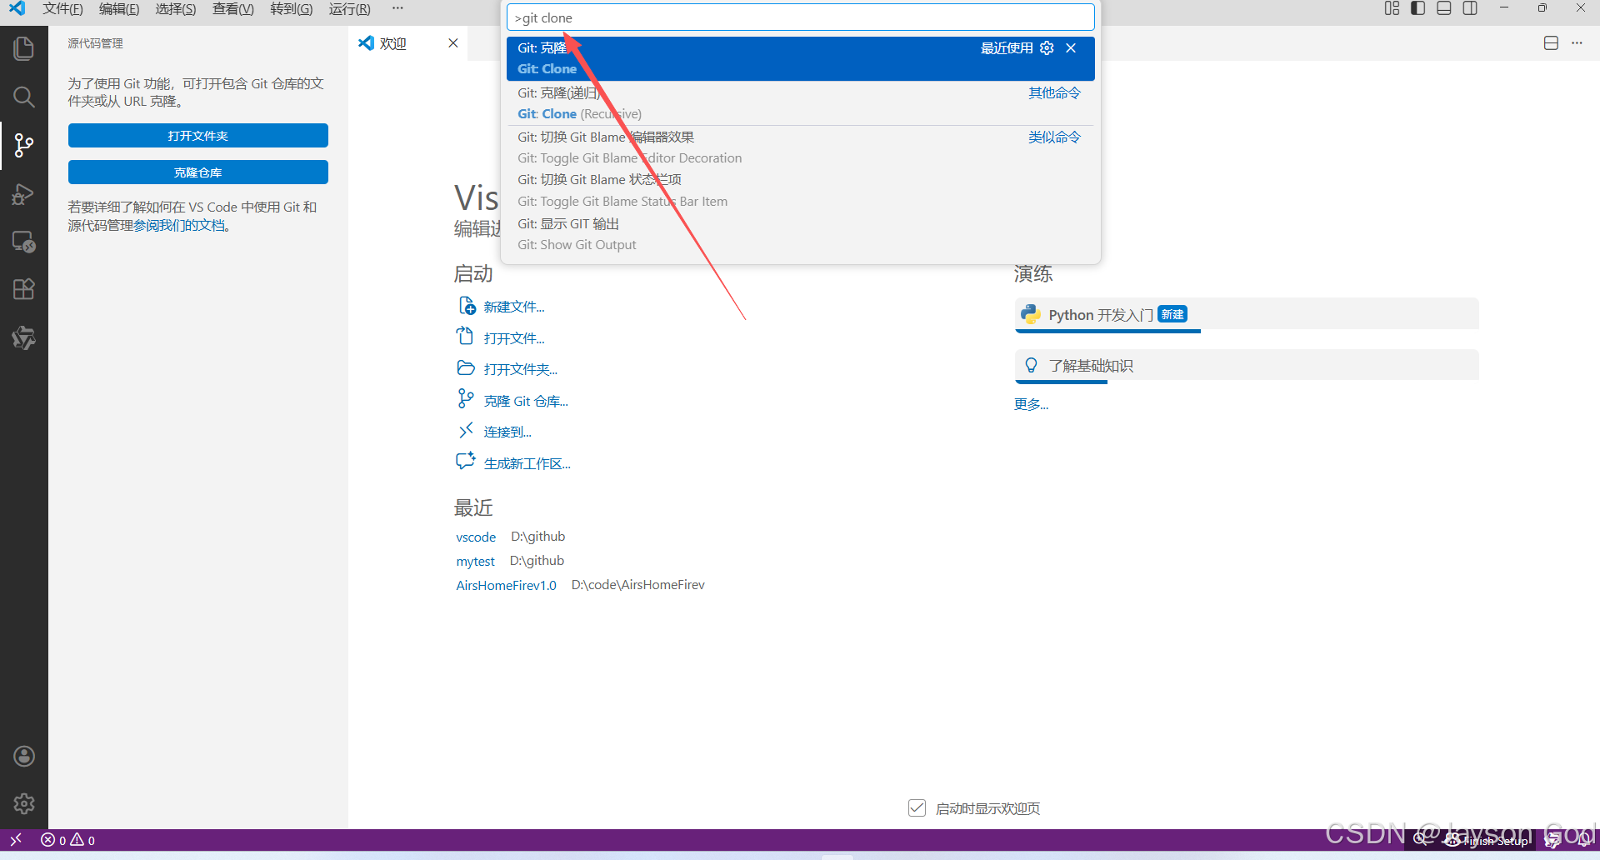Open the Customize Layout icon
Image resolution: width=1600 pixels, height=860 pixels.
click(x=1392, y=8)
